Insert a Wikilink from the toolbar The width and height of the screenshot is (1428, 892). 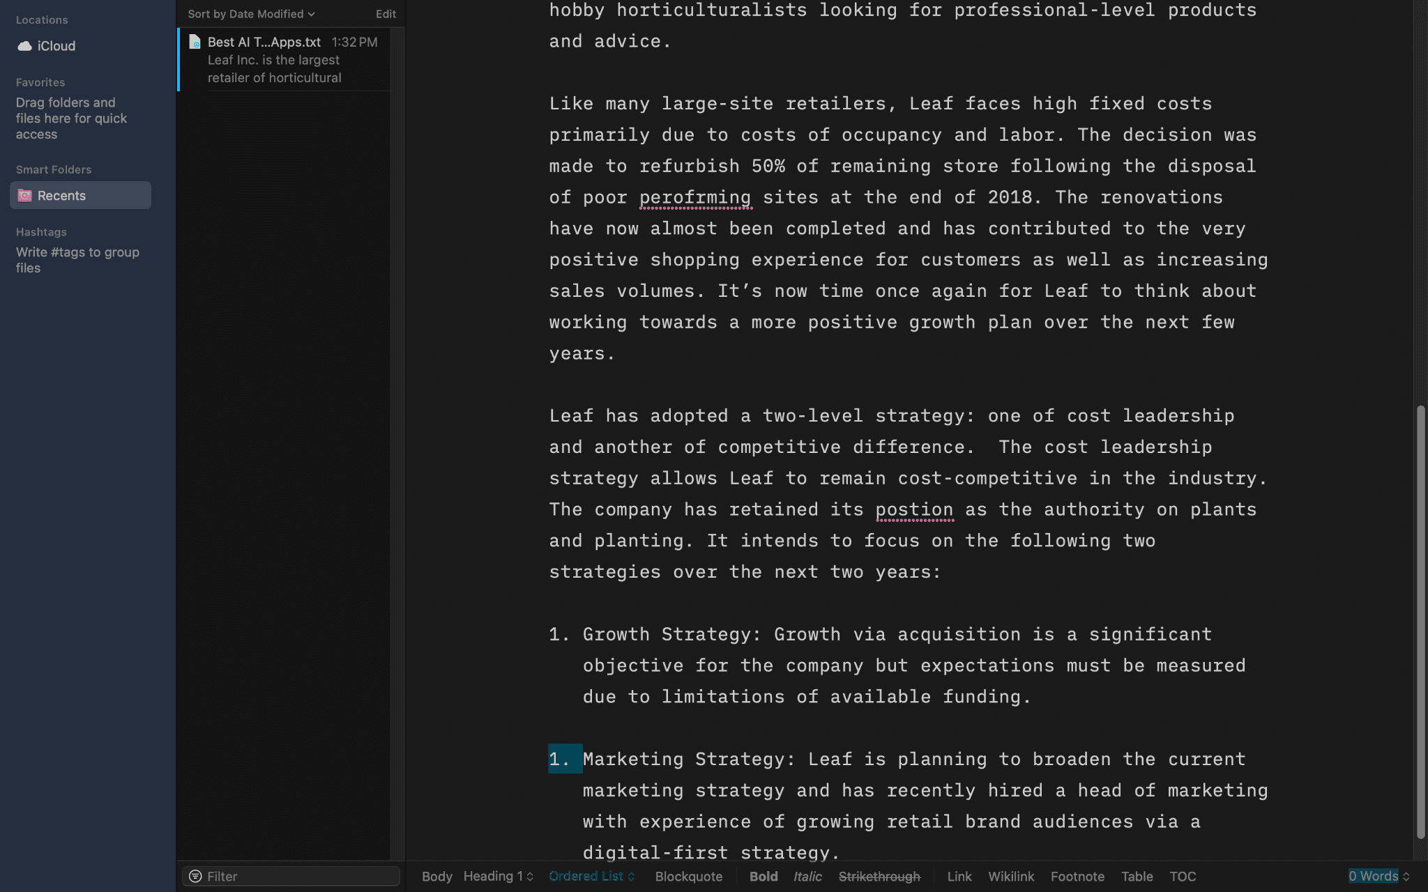[1011, 876]
